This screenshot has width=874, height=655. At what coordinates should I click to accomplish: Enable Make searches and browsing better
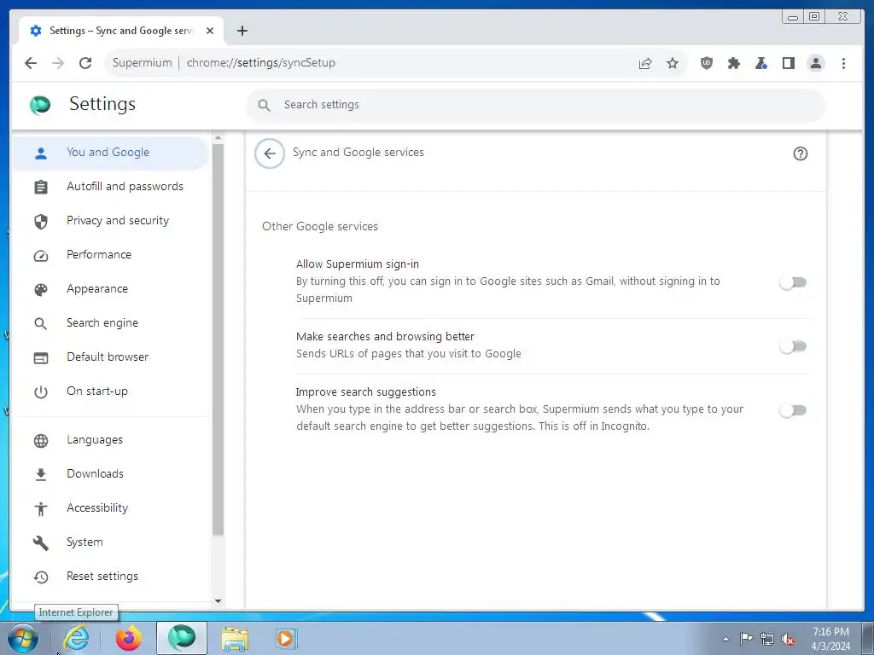tap(793, 346)
